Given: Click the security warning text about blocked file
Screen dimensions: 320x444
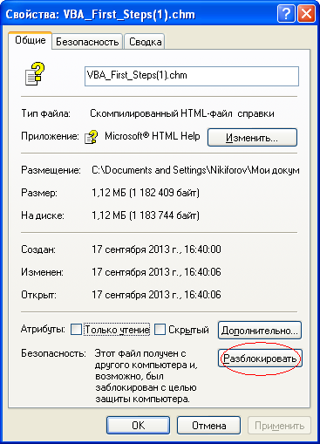Looking at the screenshot, I should [146, 376].
